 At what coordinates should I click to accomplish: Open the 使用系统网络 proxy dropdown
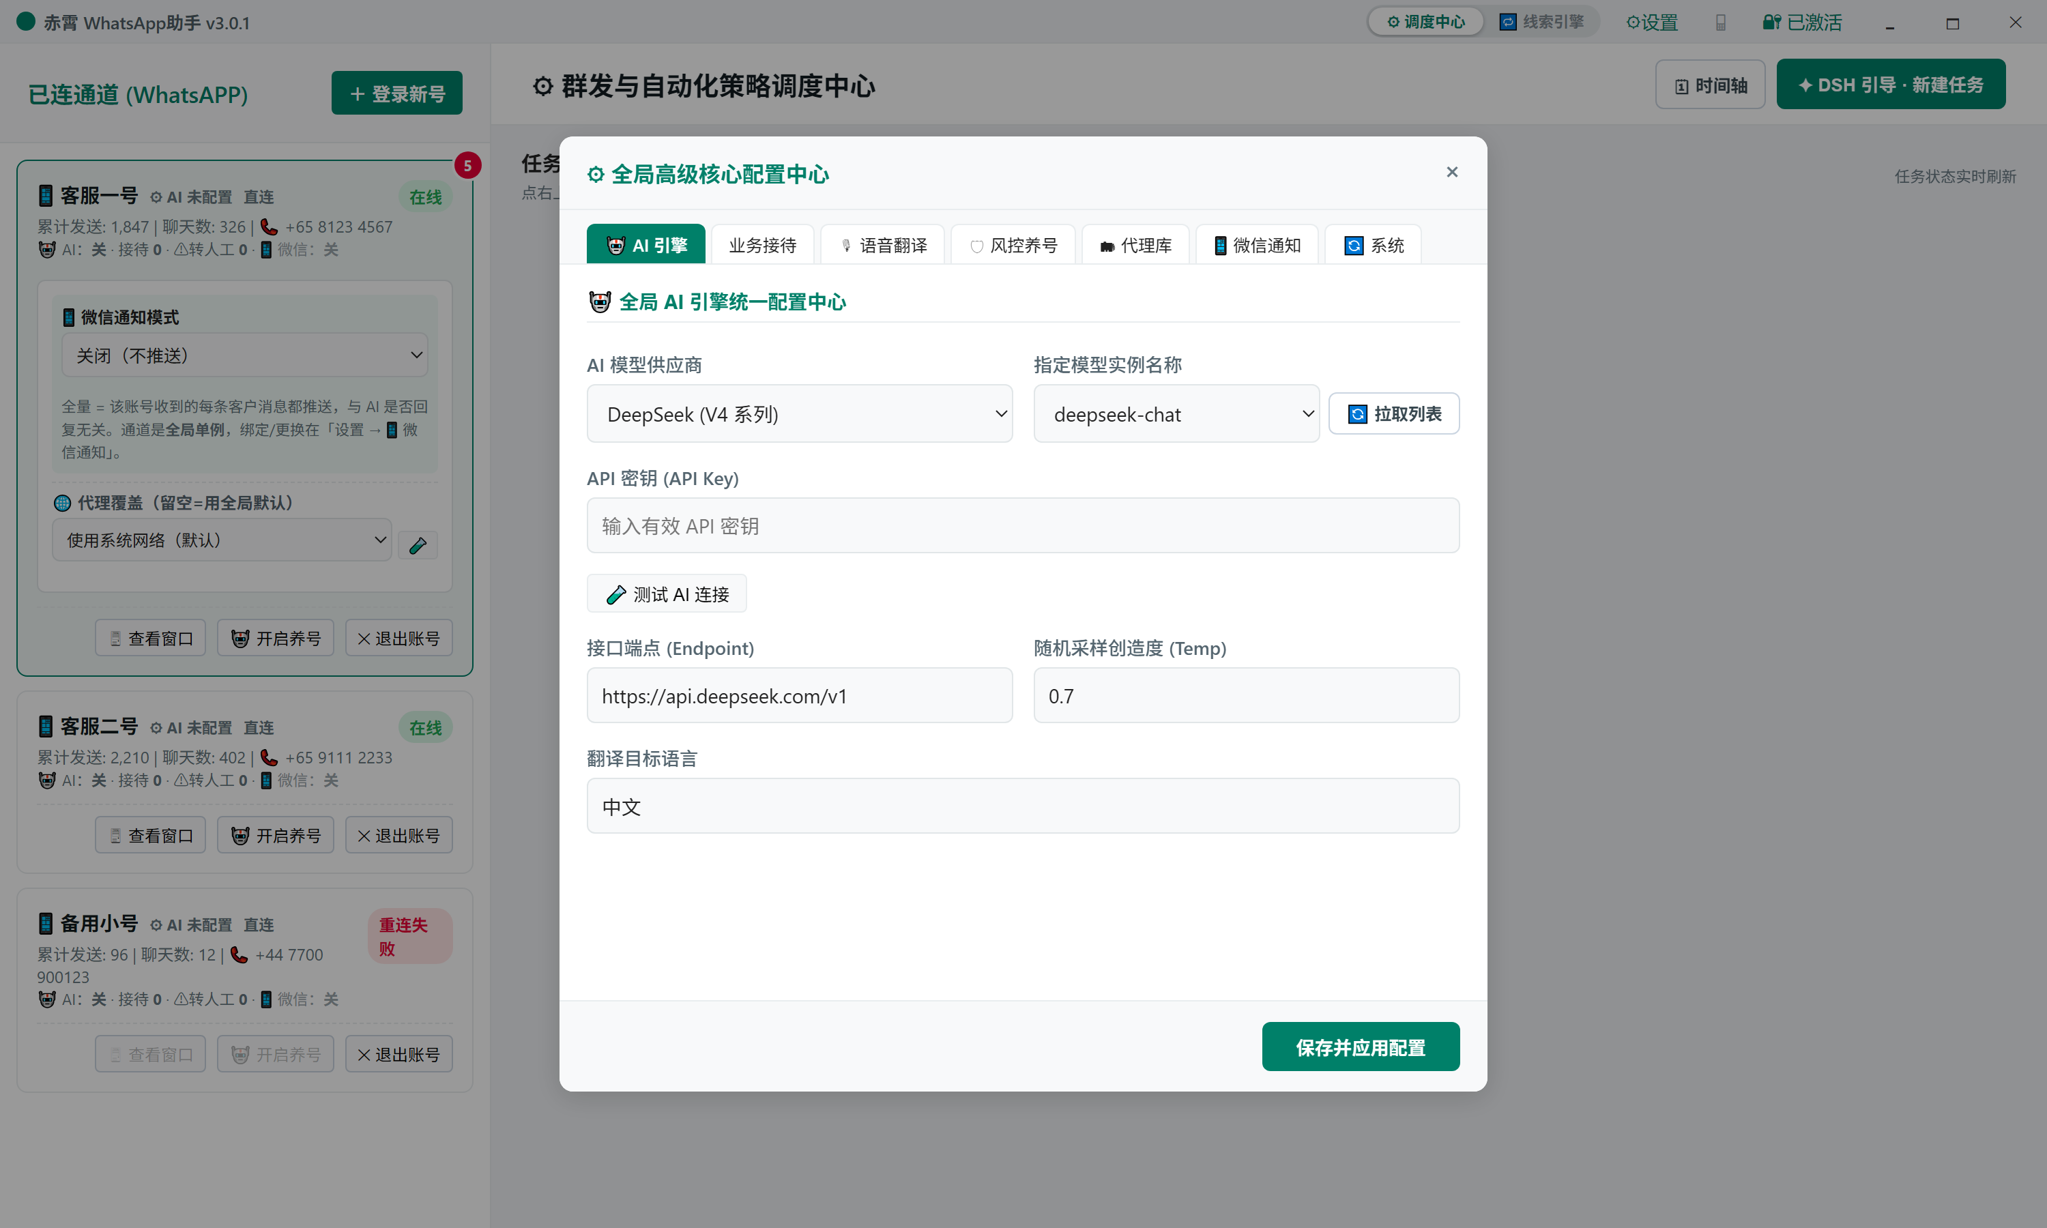coord(222,540)
